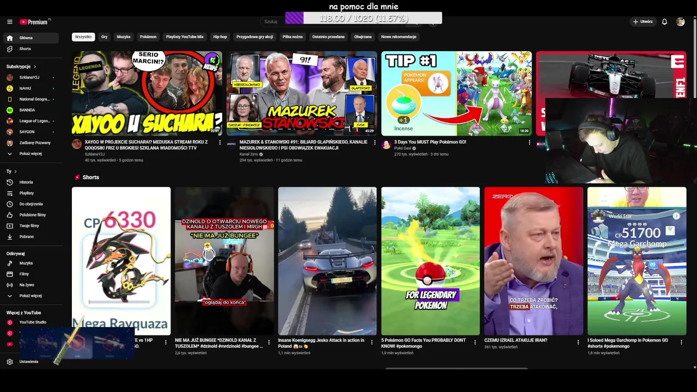This screenshot has height=392, width=697.
Task: Open Twoje filmy in the sidebar
Action: click(30, 226)
